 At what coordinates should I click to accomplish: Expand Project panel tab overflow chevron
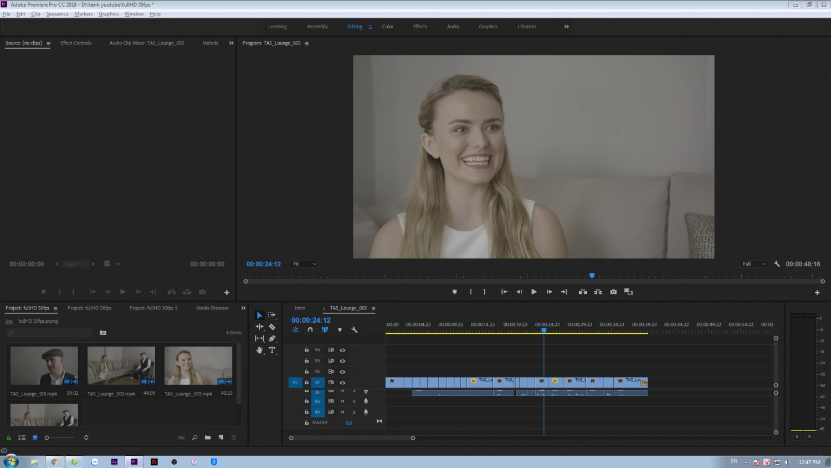point(243,308)
